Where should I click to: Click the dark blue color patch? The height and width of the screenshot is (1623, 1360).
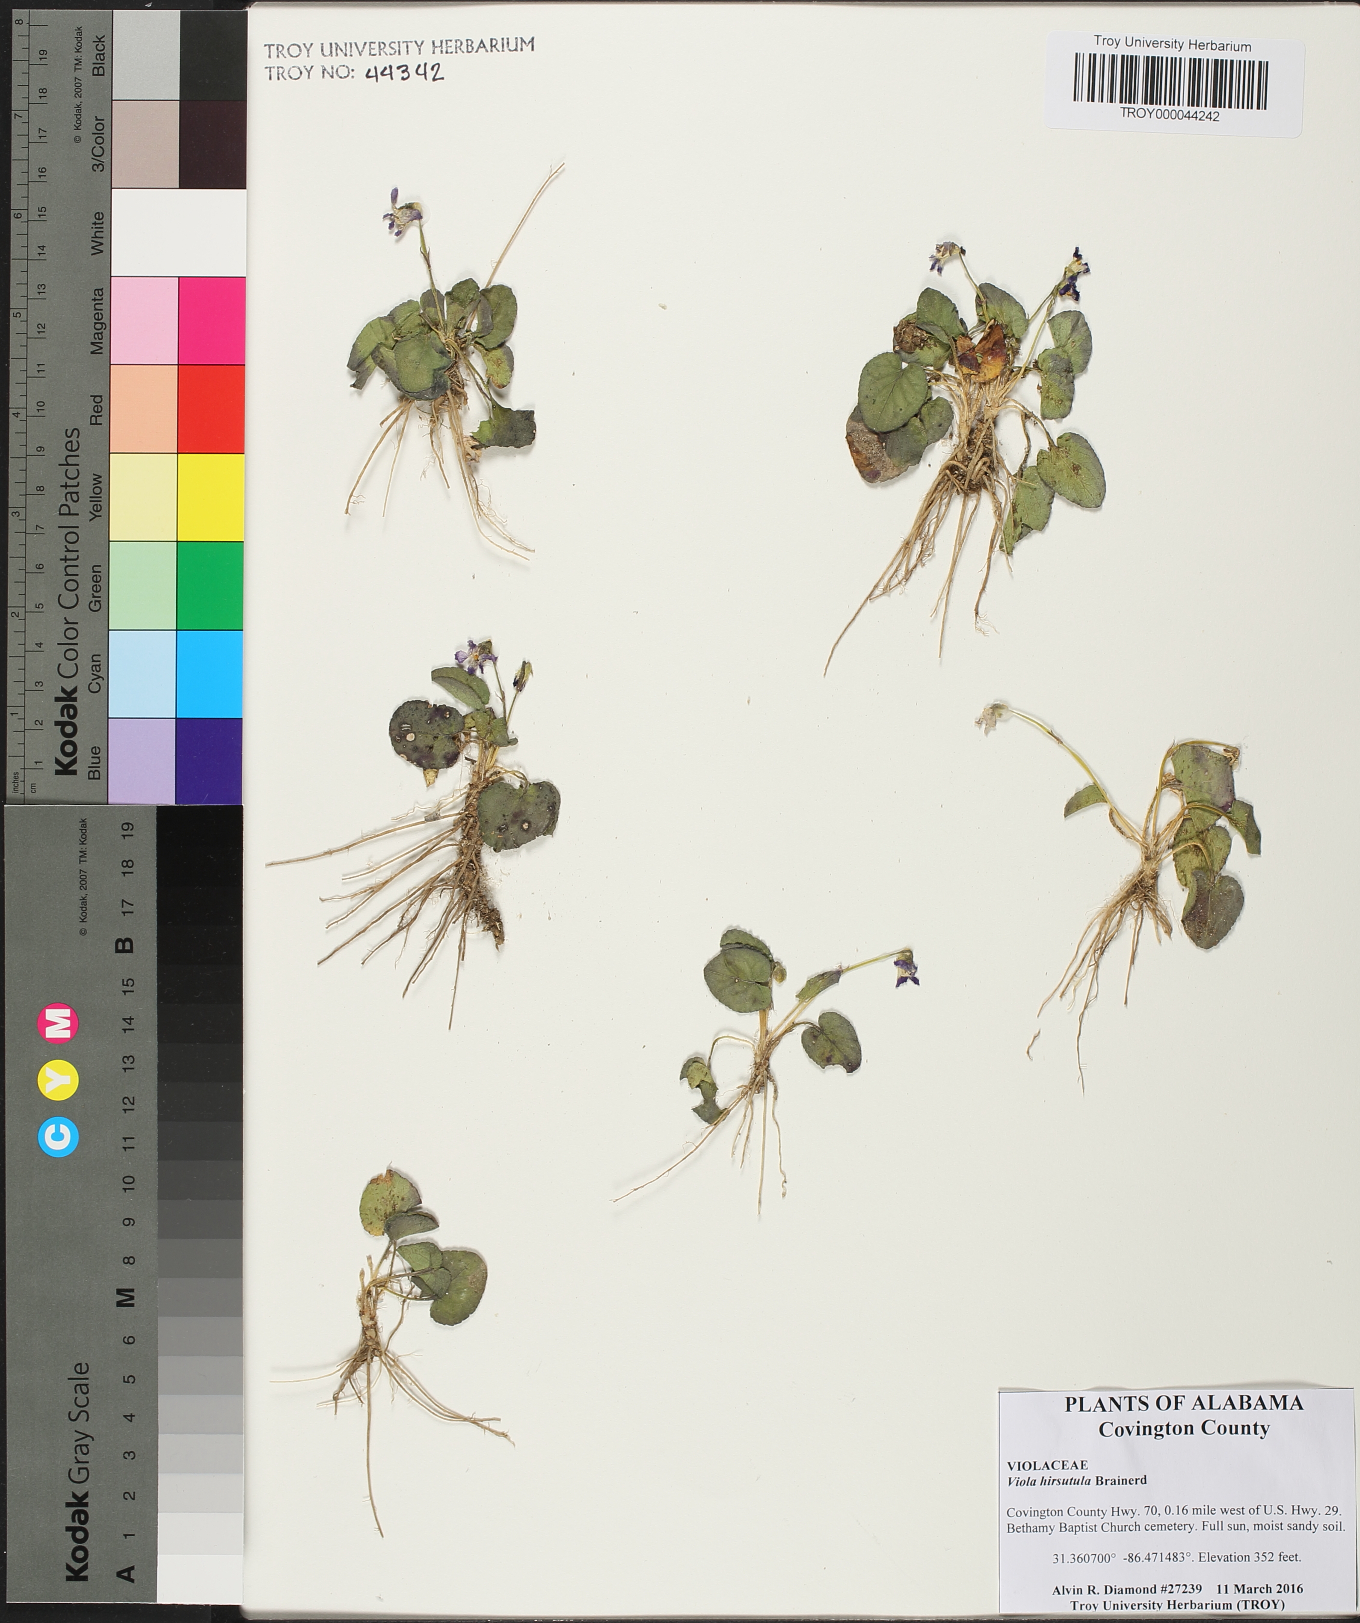pyautogui.click(x=209, y=760)
